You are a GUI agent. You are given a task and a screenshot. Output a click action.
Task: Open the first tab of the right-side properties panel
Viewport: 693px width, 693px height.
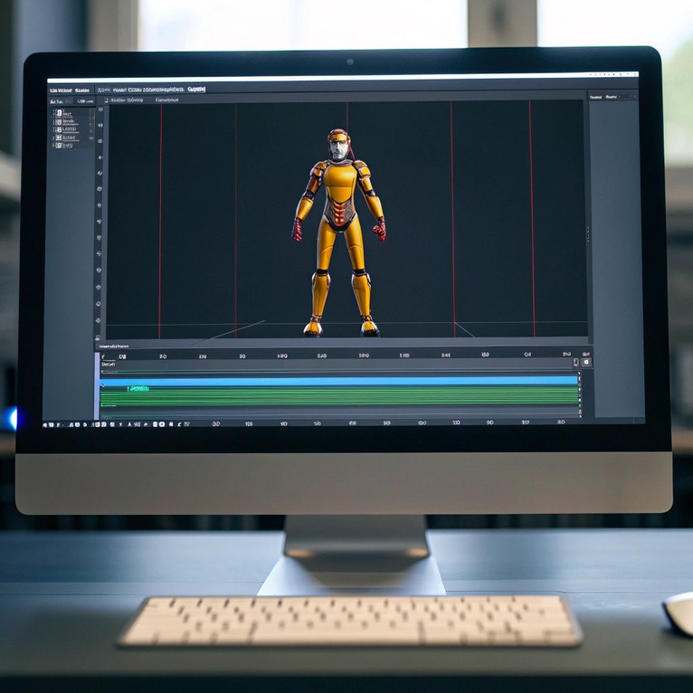[596, 97]
